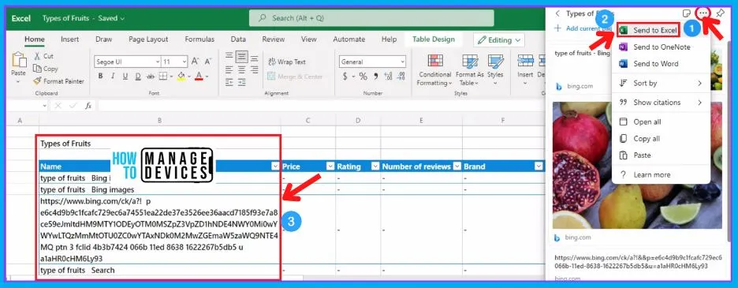The height and width of the screenshot is (288, 738).
Task: Expand the Sort by submenu
Action: [x=661, y=84]
